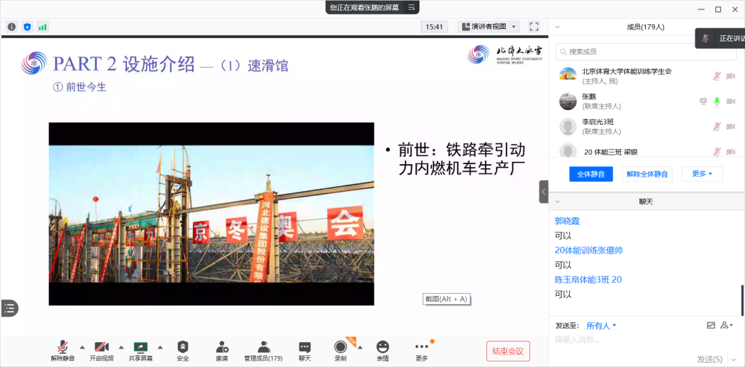The width and height of the screenshot is (745, 367).
Task: Click the image send icon in chat
Action: 711,325
